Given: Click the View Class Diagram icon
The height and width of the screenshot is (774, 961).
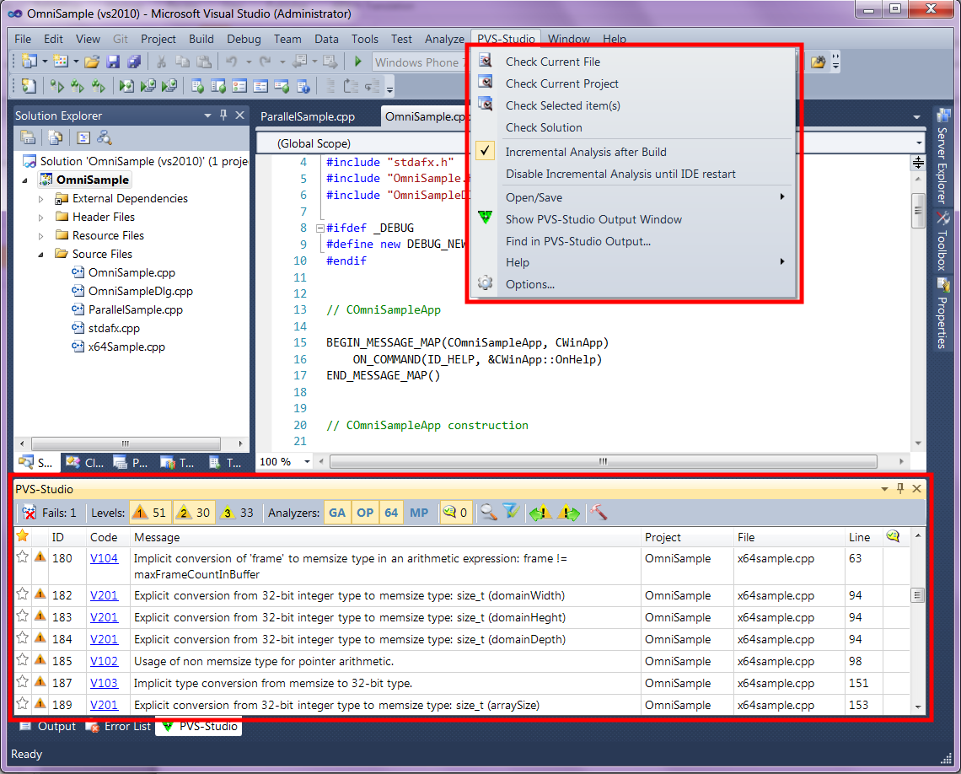Looking at the screenshot, I should pos(105,138).
